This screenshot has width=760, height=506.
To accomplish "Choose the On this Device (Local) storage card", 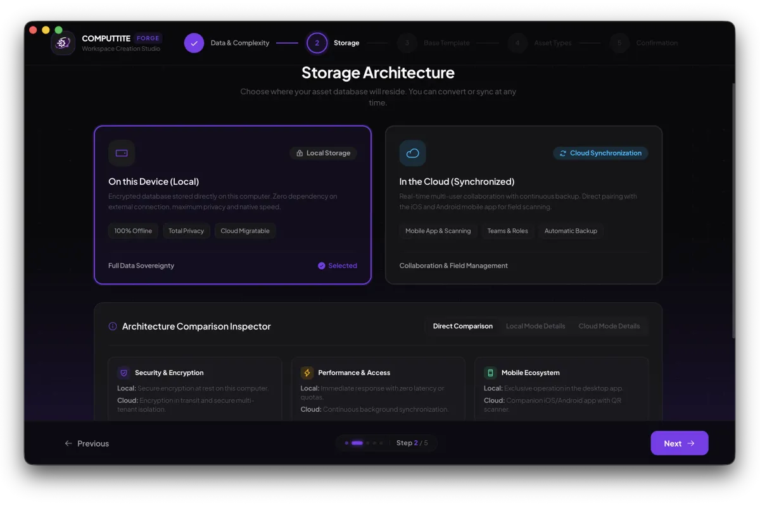I will [x=232, y=205].
